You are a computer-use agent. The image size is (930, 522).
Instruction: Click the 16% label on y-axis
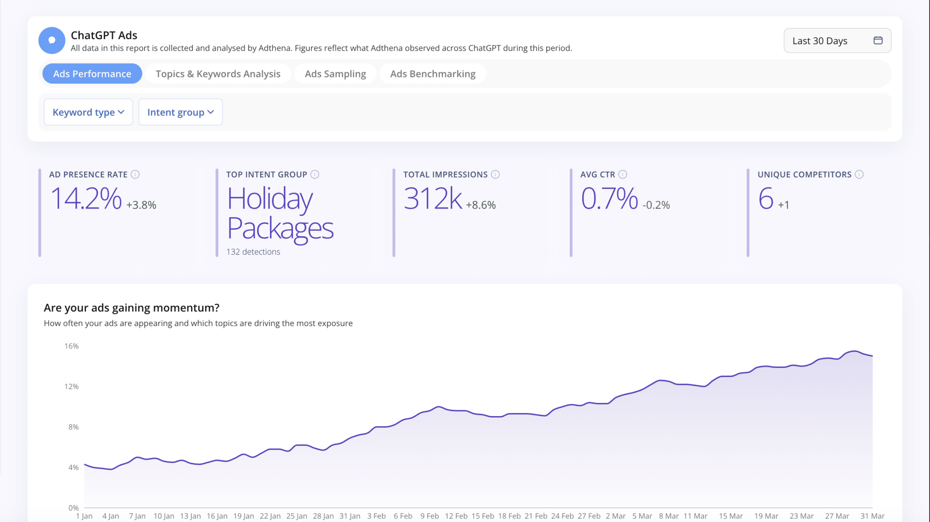(71, 346)
